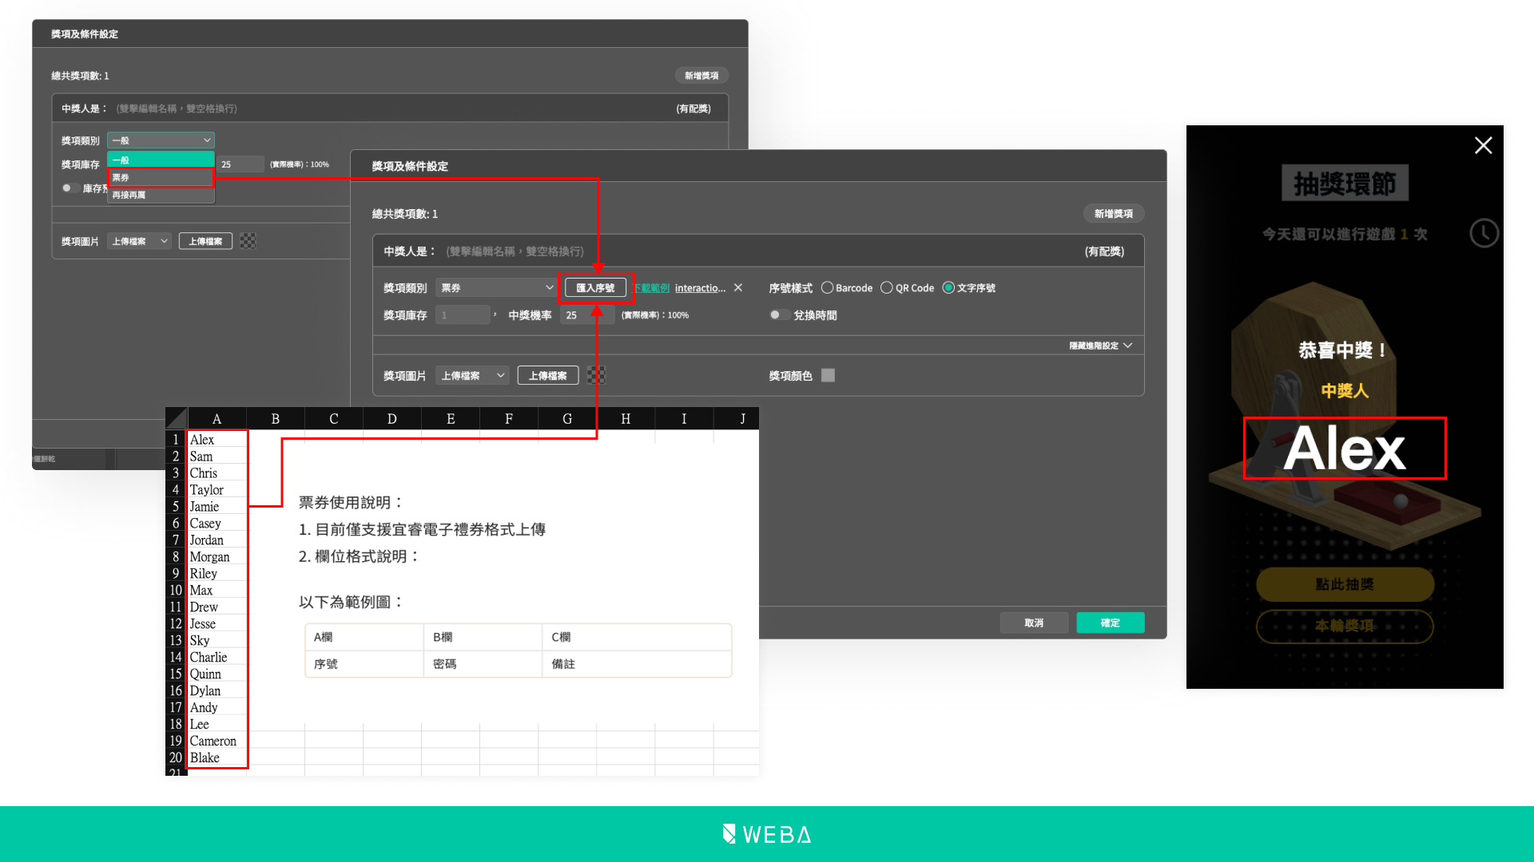Remove the imported interactio... file with X
This screenshot has width=1534, height=862.
coord(738,287)
